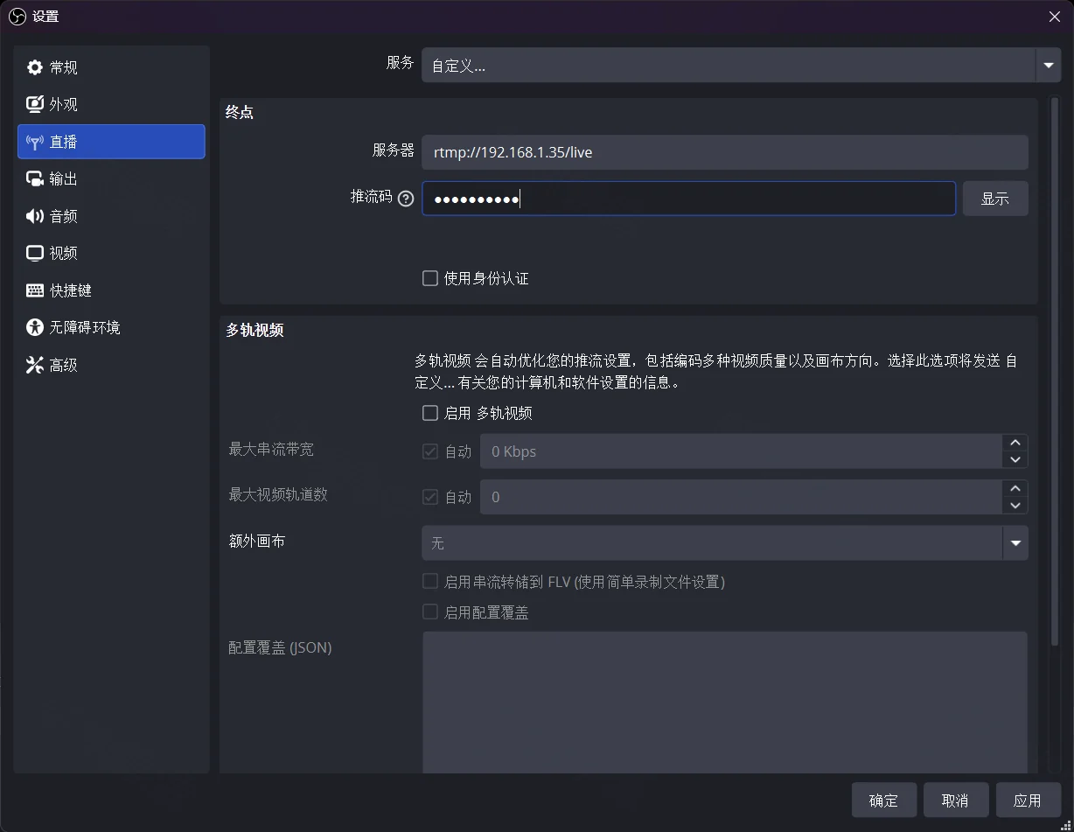The image size is (1074, 832).
Task: Click the 多轨视频 section heading
Action: tap(255, 331)
